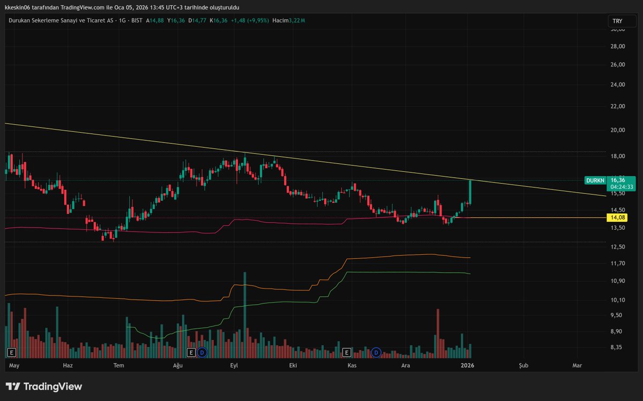Image resolution: width=643 pixels, height=401 pixels.
Task: Click the Şub label on time axis
Action: (524, 366)
